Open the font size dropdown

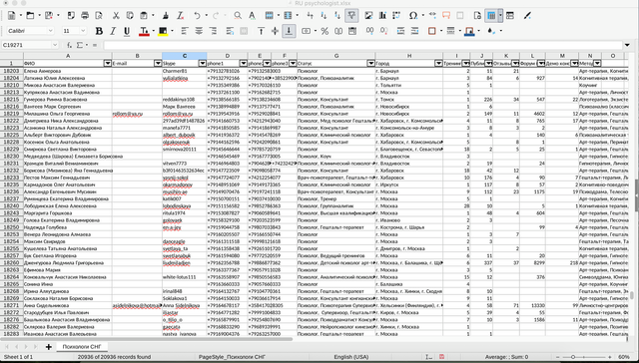coord(83,31)
